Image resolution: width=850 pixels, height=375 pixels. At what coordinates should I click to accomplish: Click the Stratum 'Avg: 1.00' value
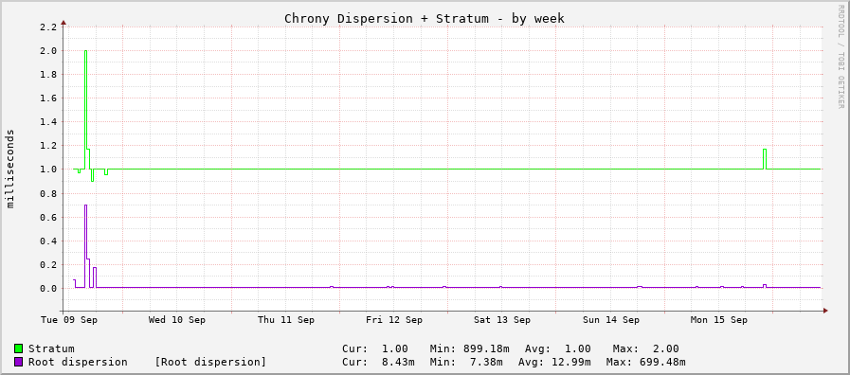point(558,349)
